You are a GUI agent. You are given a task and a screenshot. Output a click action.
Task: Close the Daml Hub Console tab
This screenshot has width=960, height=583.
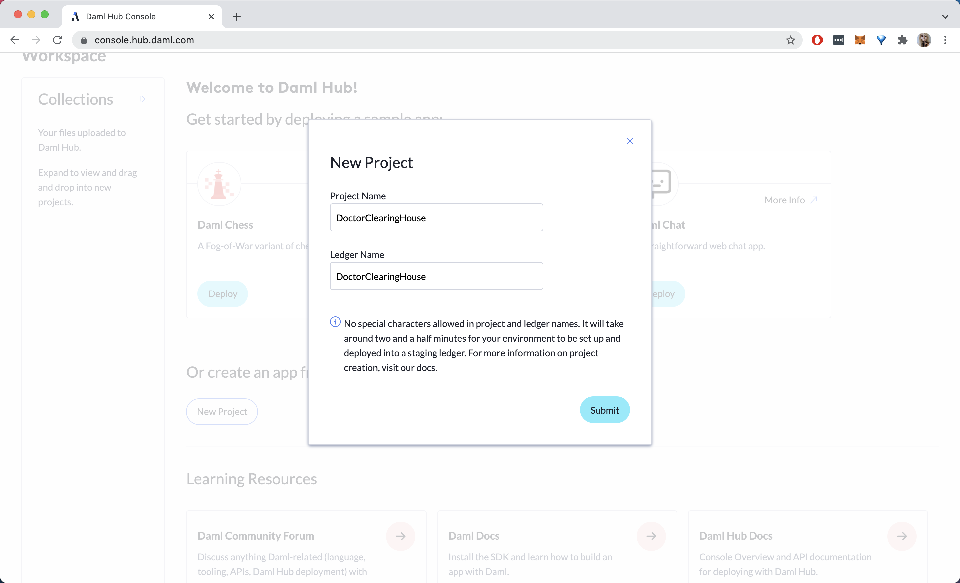[211, 17]
